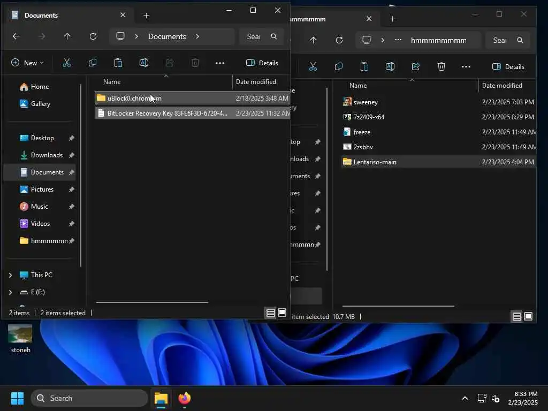Open Windows Start menu
Image resolution: width=548 pixels, height=411 pixels.
click(17, 398)
